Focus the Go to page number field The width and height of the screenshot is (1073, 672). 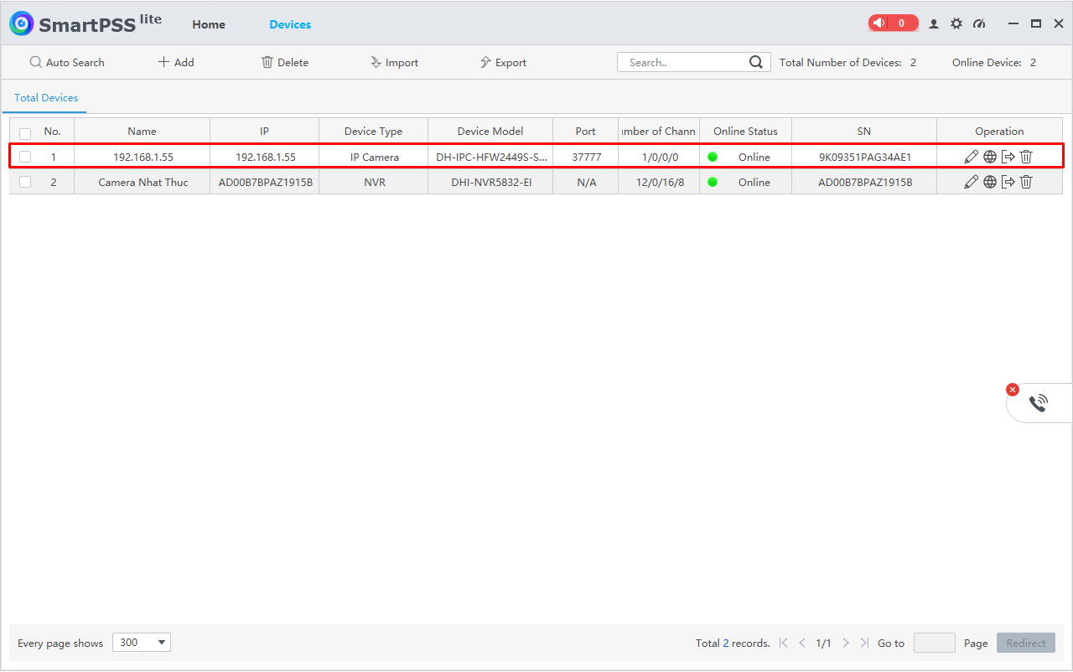pos(934,643)
